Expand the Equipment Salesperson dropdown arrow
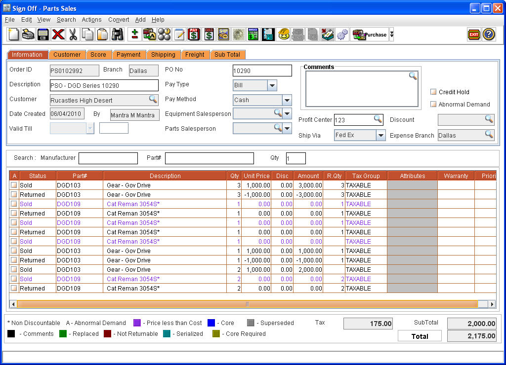The height and width of the screenshot is (365, 506). pyautogui.click(x=287, y=113)
